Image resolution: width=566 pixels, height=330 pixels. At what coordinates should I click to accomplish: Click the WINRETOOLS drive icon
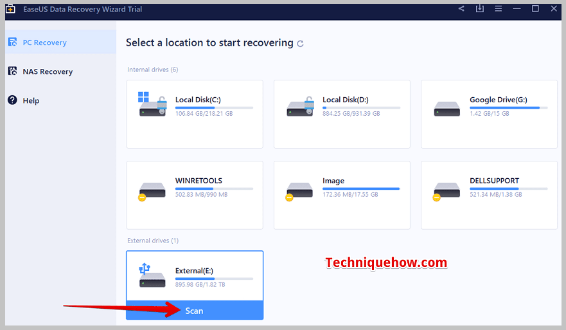152,192
